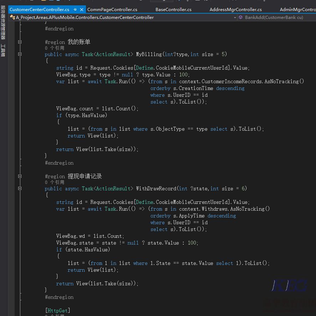Close the CustomerCenterController.cs tab
The height and width of the screenshot is (316, 316).
82,10
